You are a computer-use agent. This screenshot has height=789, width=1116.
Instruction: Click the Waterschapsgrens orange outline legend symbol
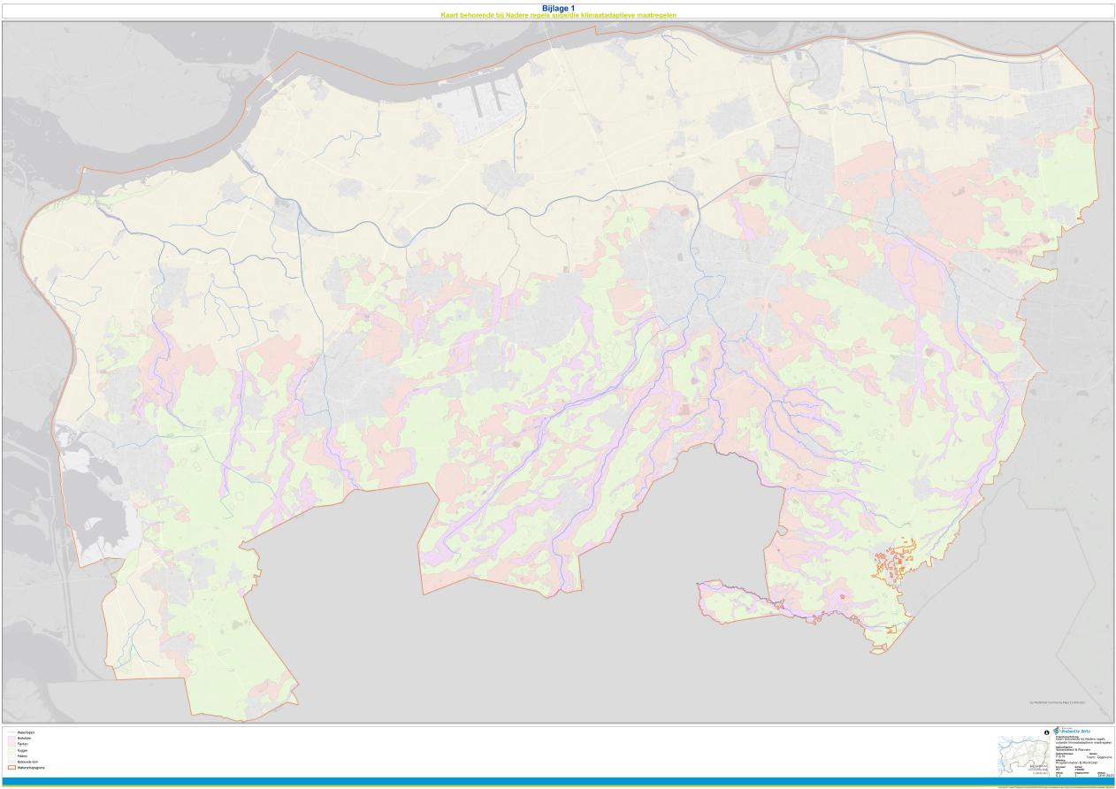coord(11,769)
